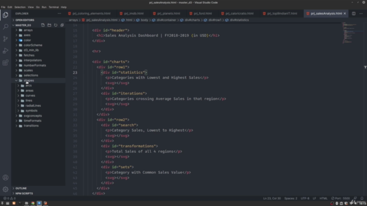
Task: Open the File menu
Action: tap(3, 7)
